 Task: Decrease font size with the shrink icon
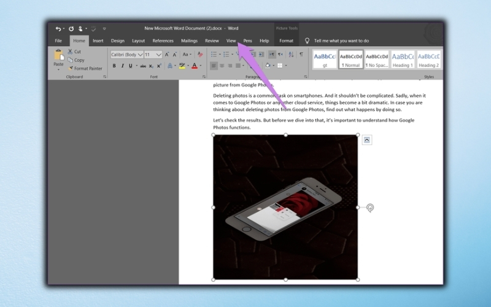tap(175, 55)
